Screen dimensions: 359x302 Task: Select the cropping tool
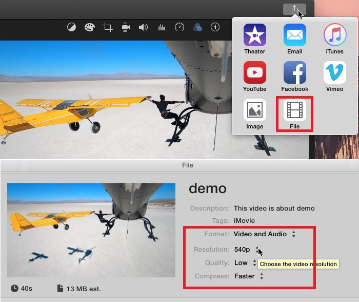(x=108, y=27)
